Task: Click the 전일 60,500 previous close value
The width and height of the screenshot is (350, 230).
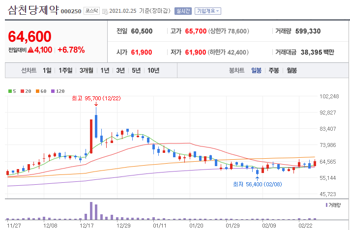Action: pyautogui.click(x=142, y=31)
